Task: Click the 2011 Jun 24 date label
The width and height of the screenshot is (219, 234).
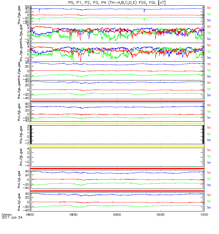Action: (x=12, y=217)
